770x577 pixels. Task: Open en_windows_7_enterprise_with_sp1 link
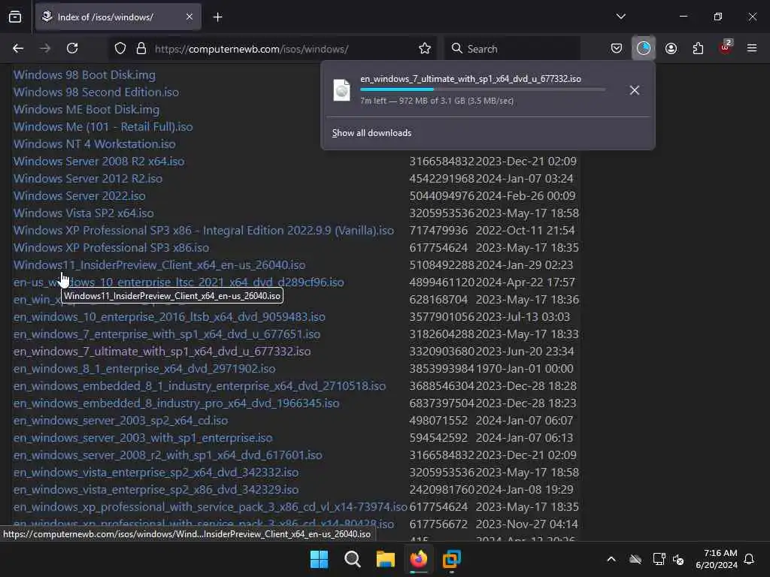[167, 334]
